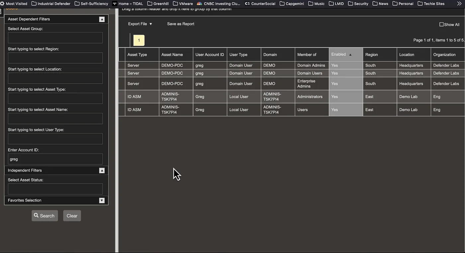Open the VMware bookmark folder
465x253 pixels.
coord(183,4)
